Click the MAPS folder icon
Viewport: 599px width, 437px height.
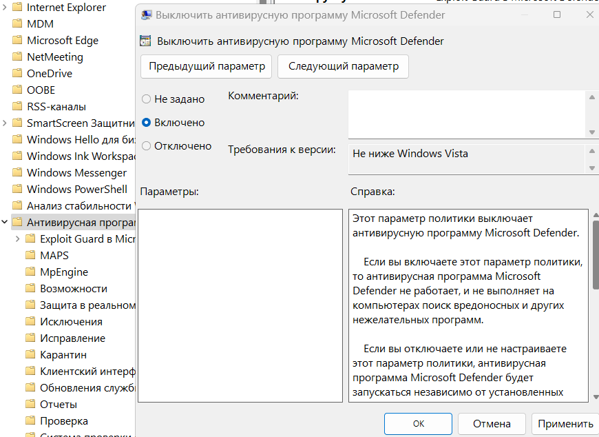coord(30,256)
